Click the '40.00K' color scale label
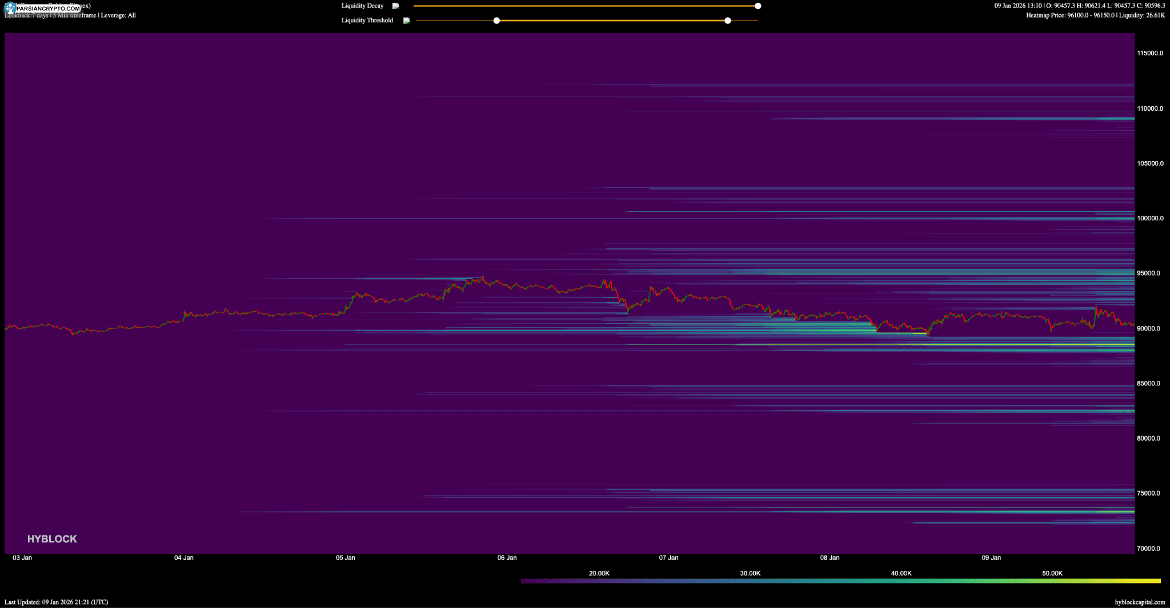Image resolution: width=1170 pixels, height=608 pixels. (901, 573)
